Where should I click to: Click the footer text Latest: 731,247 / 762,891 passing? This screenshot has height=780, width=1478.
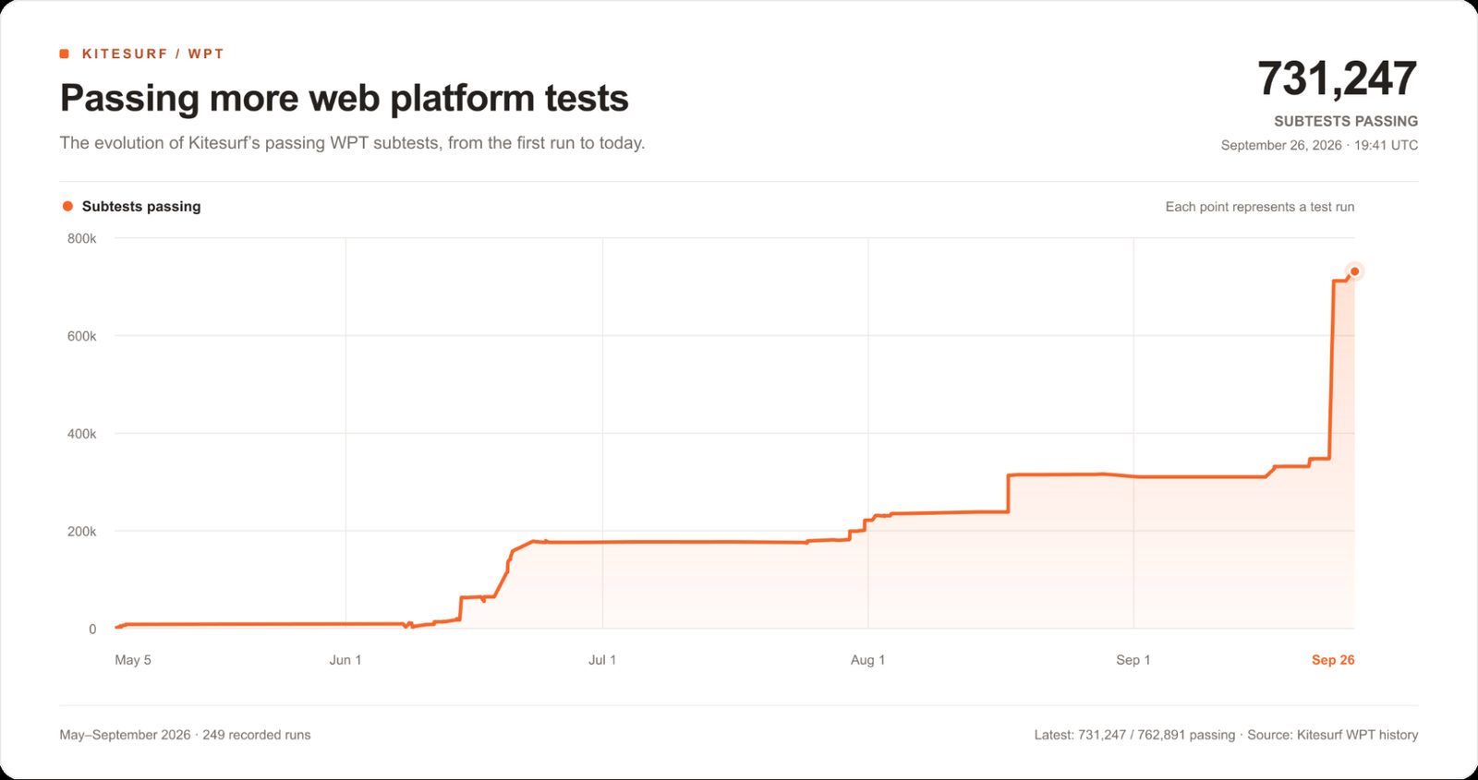tap(1134, 735)
